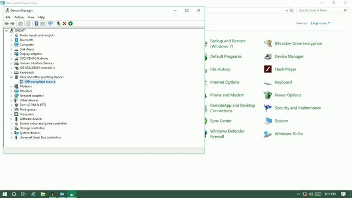Click the Update device driver toolbar icon
352x198 pixels.
58,24
